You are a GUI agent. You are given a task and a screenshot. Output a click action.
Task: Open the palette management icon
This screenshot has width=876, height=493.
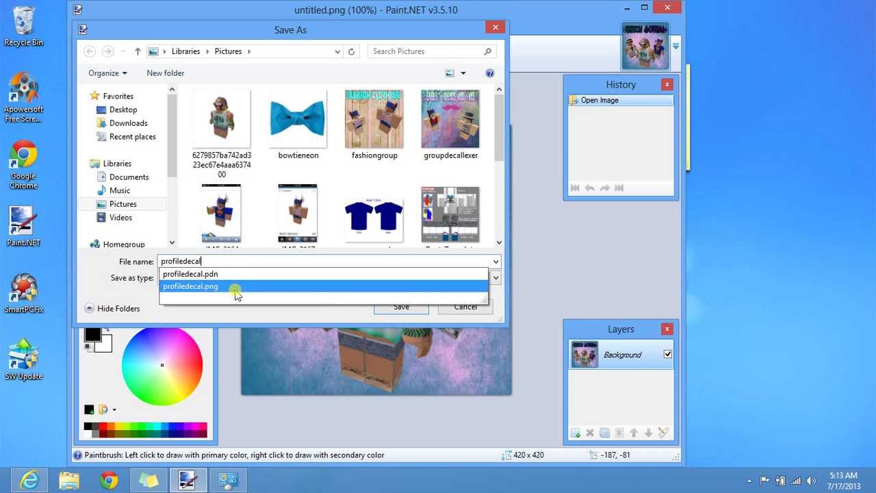[x=103, y=409]
